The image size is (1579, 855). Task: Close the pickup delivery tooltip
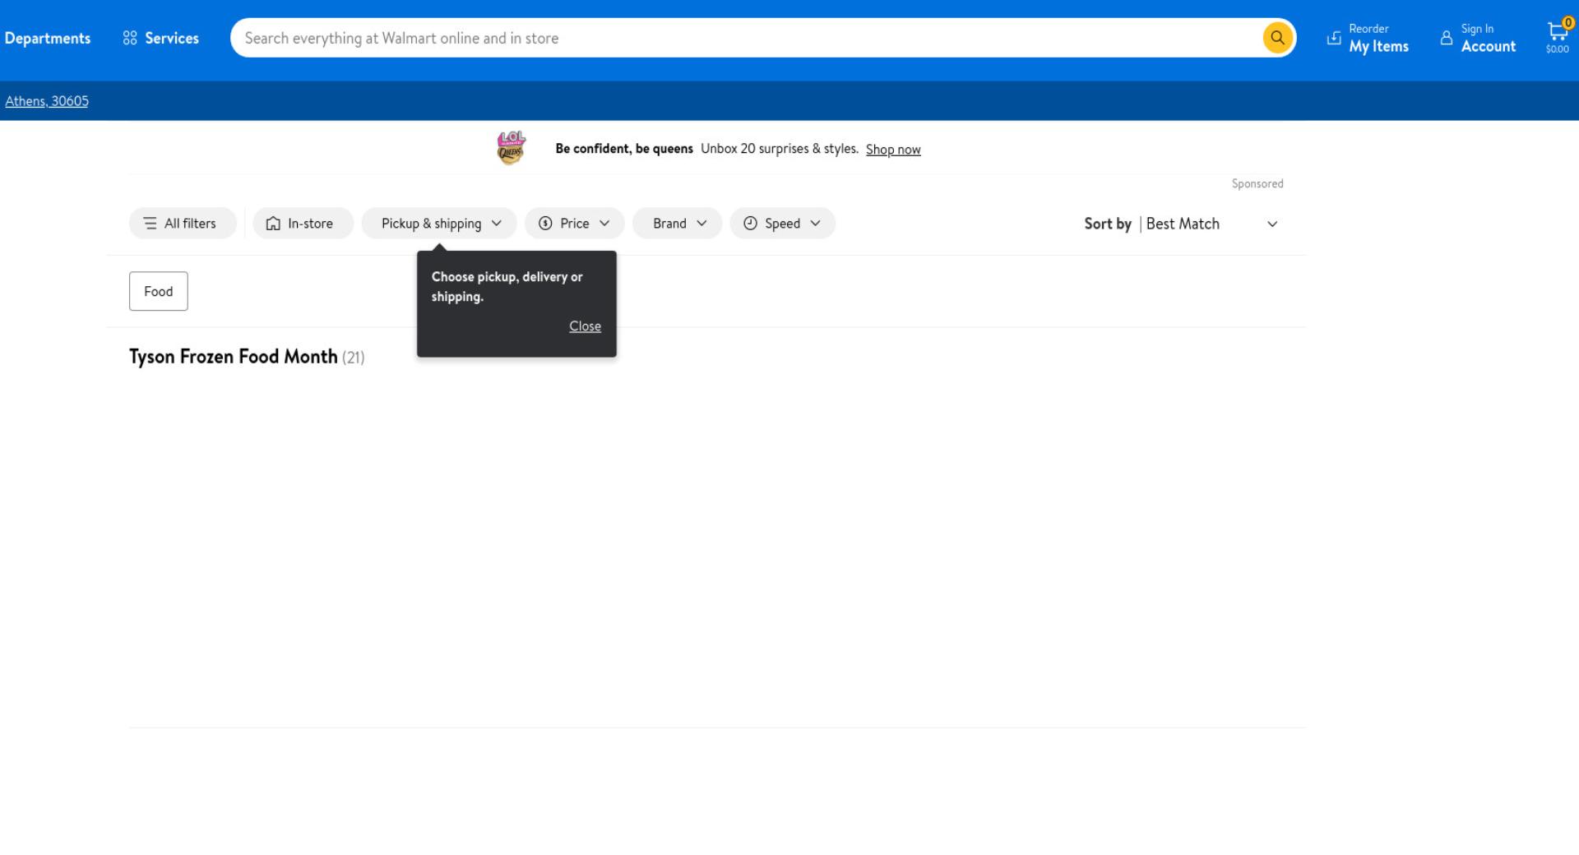pos(585,326)
